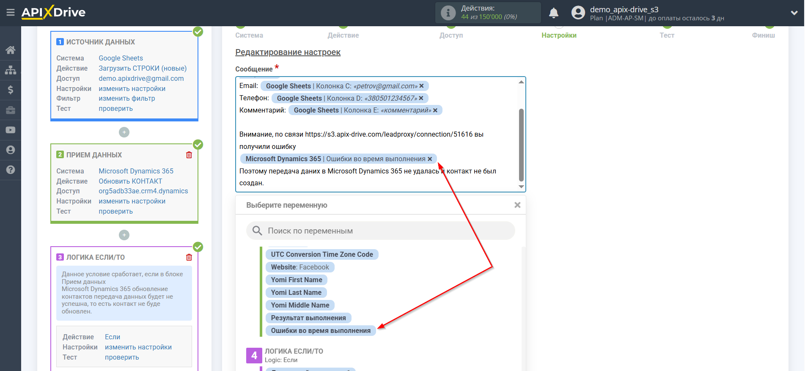Open Загрузить СТРОКИ (новые) action link

click(143, 68)
